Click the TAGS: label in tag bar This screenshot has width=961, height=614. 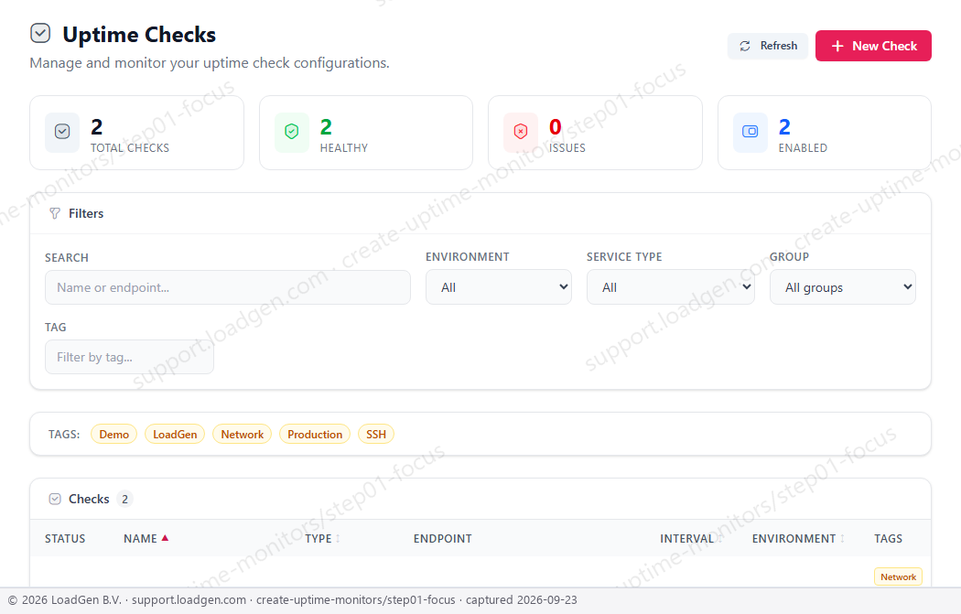pos(64,434)
